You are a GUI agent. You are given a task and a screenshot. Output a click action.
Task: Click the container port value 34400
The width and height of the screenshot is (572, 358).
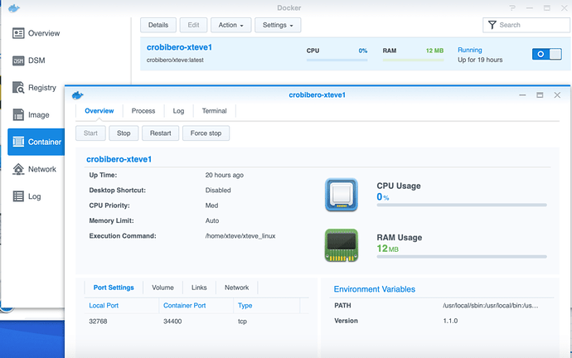(172, 322)
